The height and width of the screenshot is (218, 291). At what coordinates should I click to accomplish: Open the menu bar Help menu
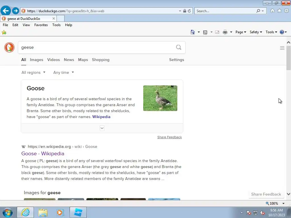coord(68,25)
